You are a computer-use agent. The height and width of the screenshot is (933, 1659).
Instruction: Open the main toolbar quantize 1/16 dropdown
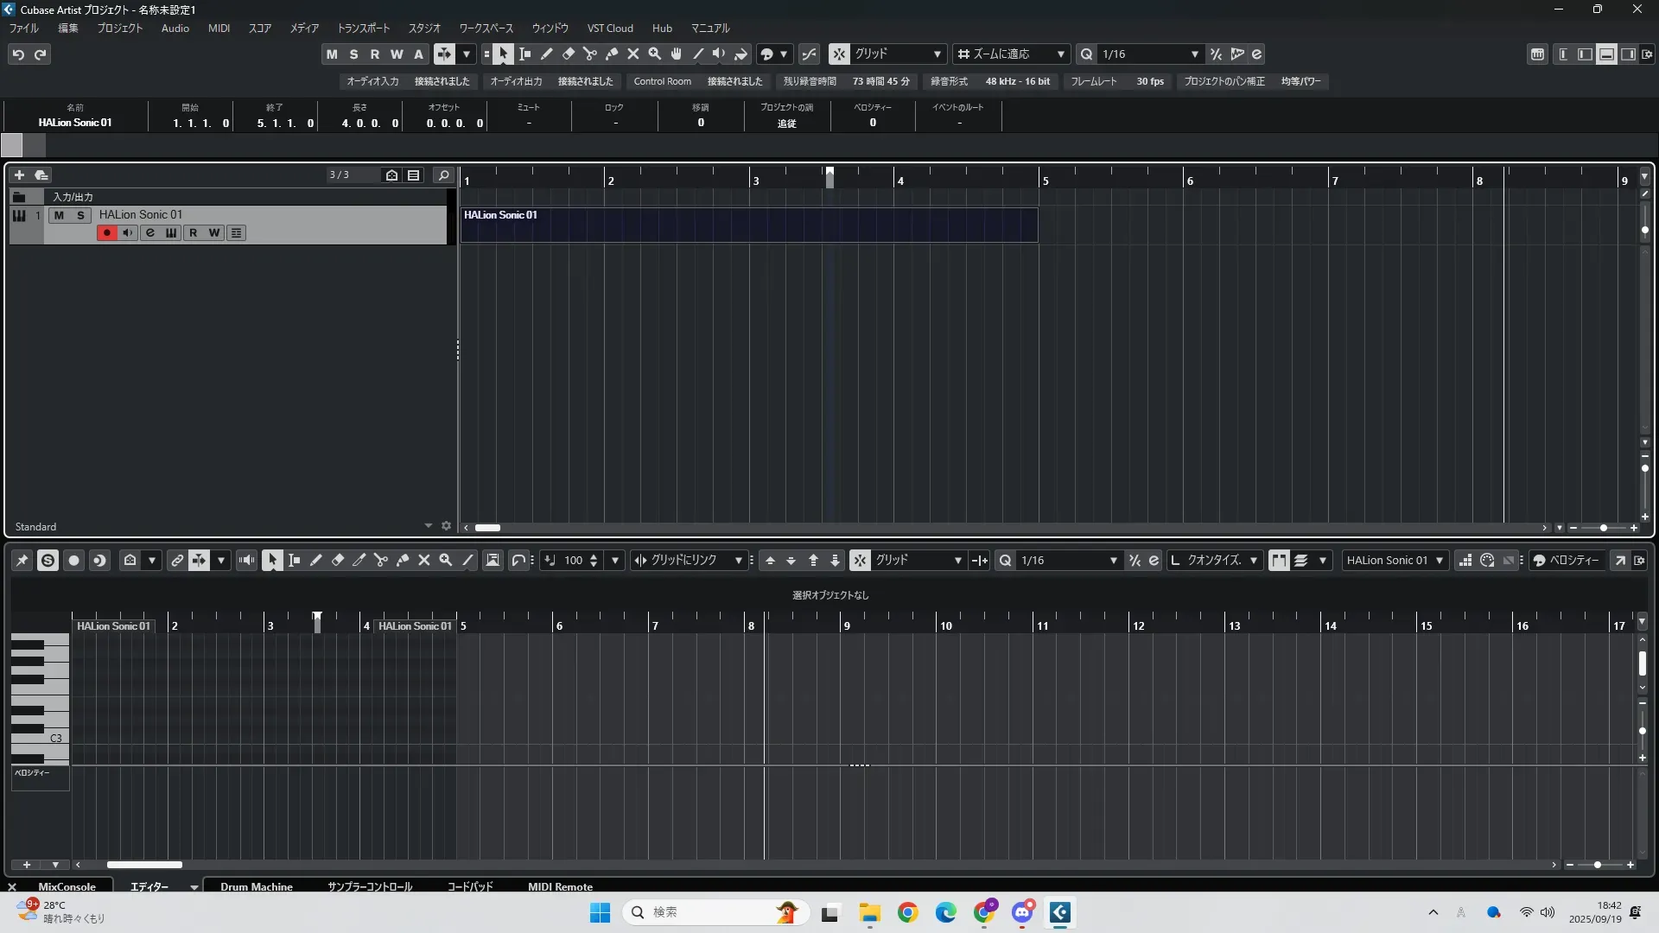1195,54
